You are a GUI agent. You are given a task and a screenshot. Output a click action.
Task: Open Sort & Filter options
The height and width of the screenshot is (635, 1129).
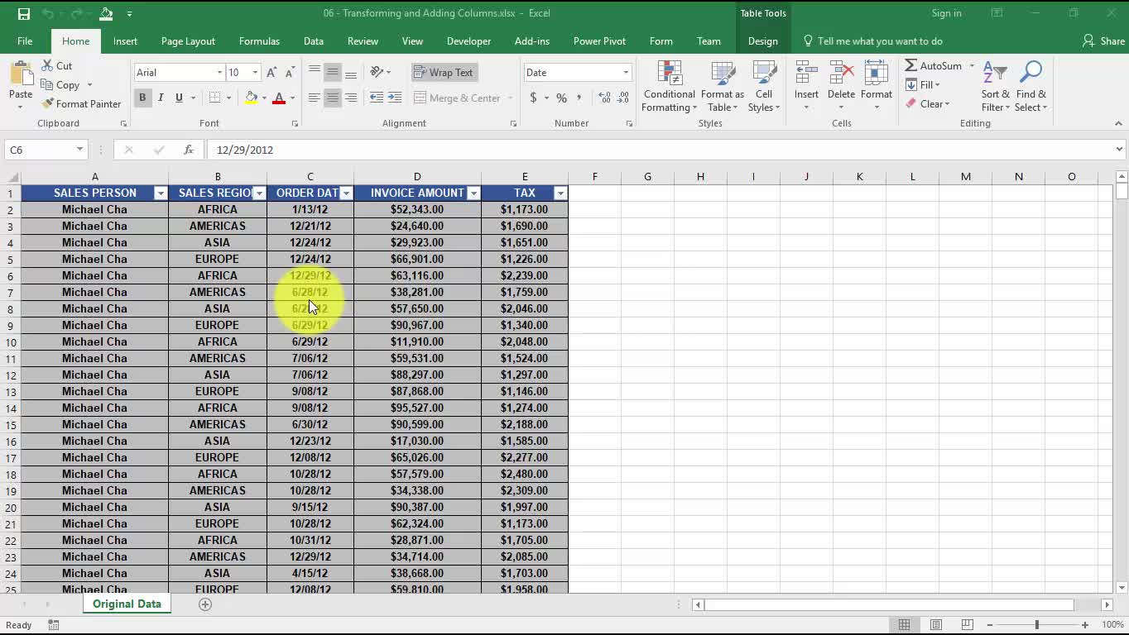tap(995, 87)
